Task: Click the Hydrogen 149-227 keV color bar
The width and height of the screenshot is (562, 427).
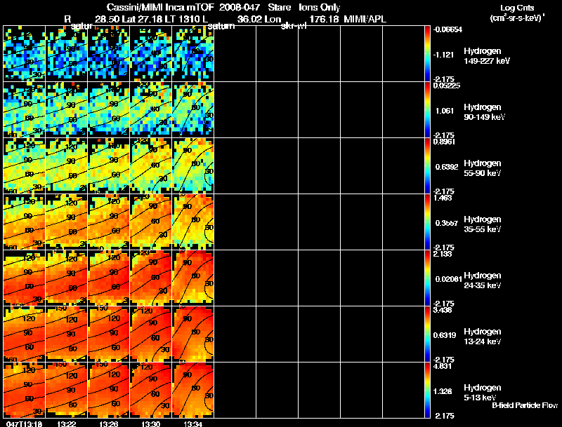Action: (x=427, y=54)
